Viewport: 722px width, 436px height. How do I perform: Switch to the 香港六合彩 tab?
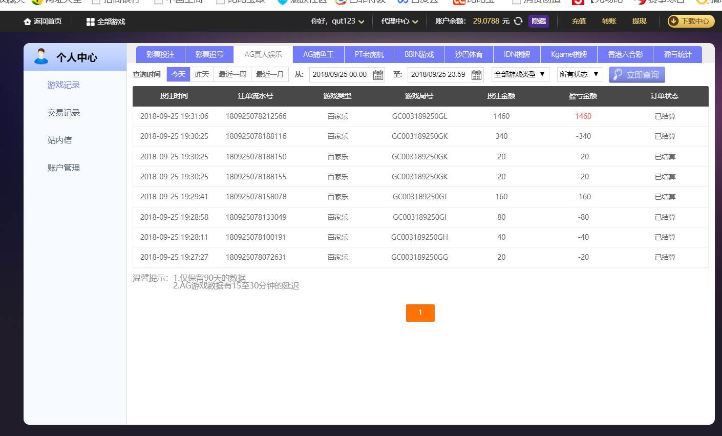coord(625,54)
